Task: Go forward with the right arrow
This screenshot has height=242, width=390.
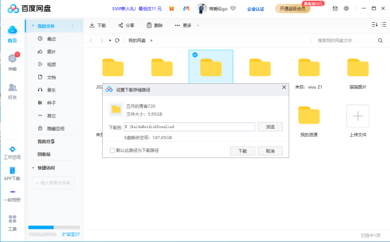Action: tap(101, 40)
